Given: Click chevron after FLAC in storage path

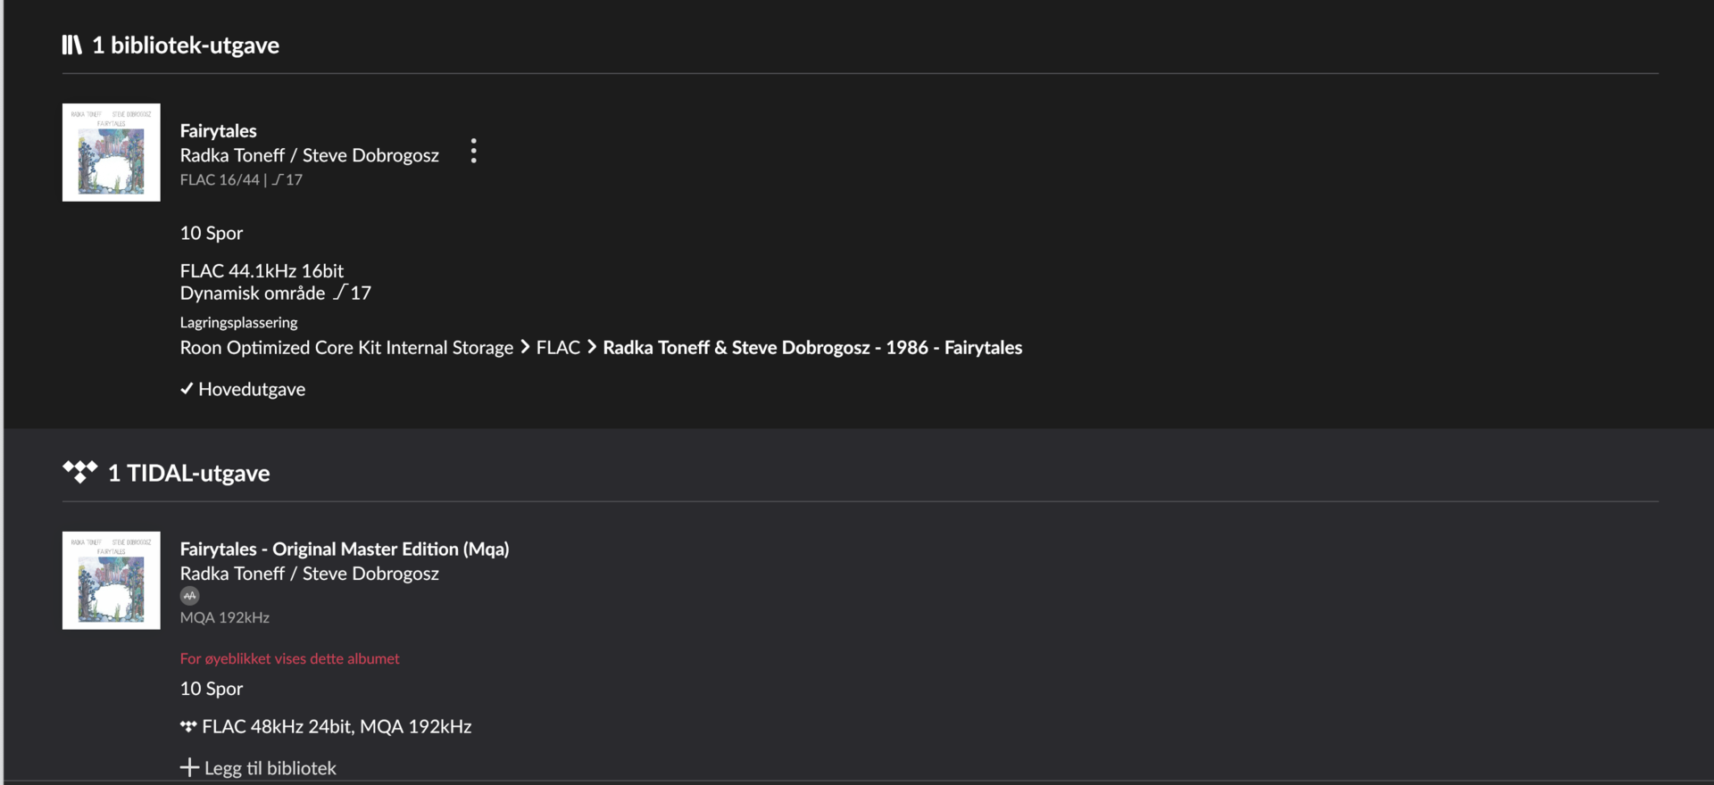Looking at the screenshot, I should [592, 347].
